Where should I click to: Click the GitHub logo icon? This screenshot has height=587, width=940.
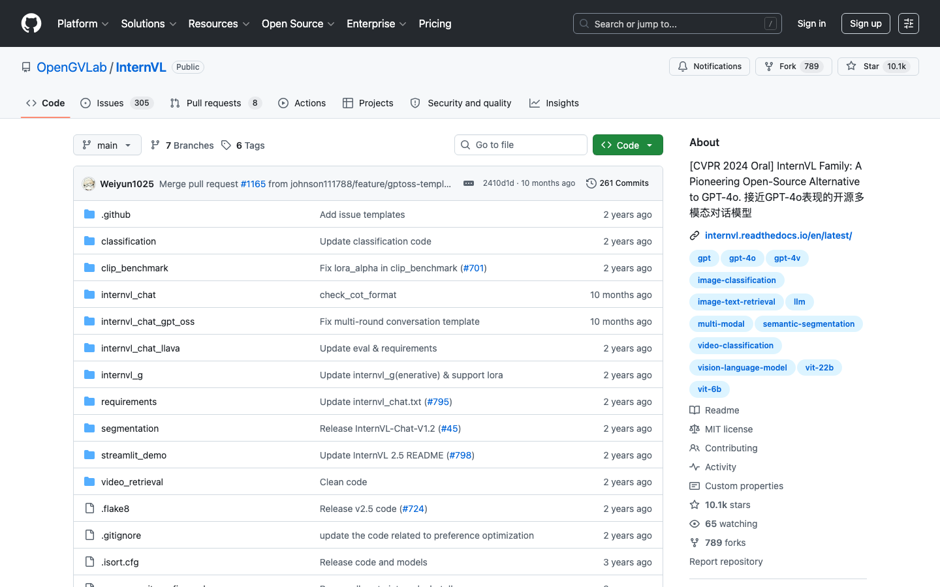coord(31,23)
